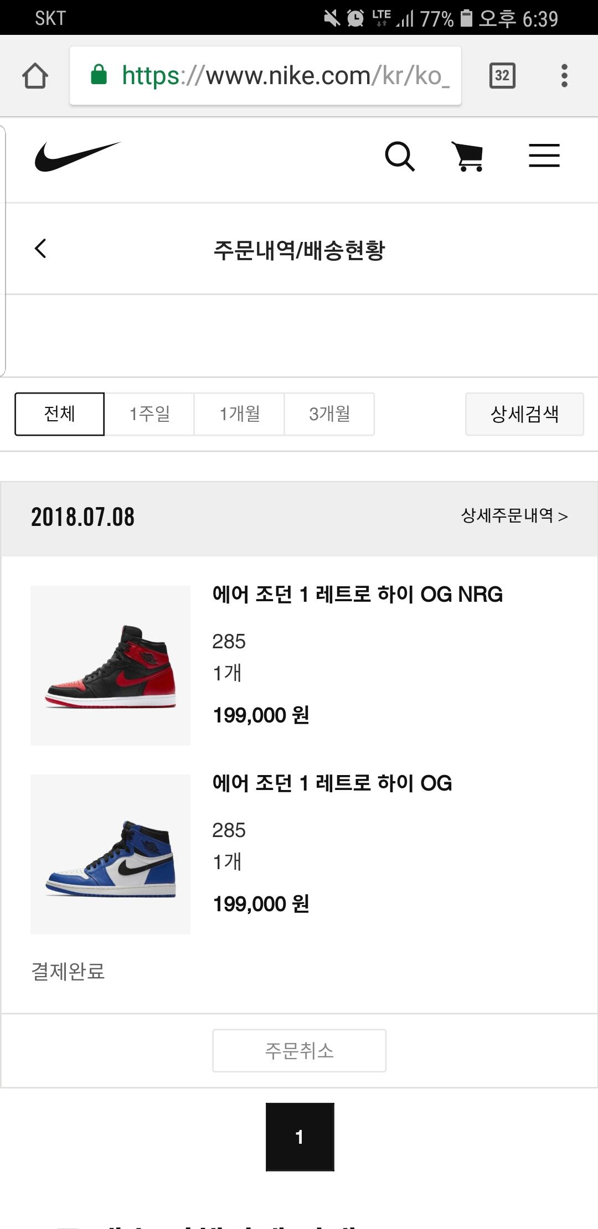598x1229 pixels.
Task: Select the 전체 period filter
Action: click(59, 414)
